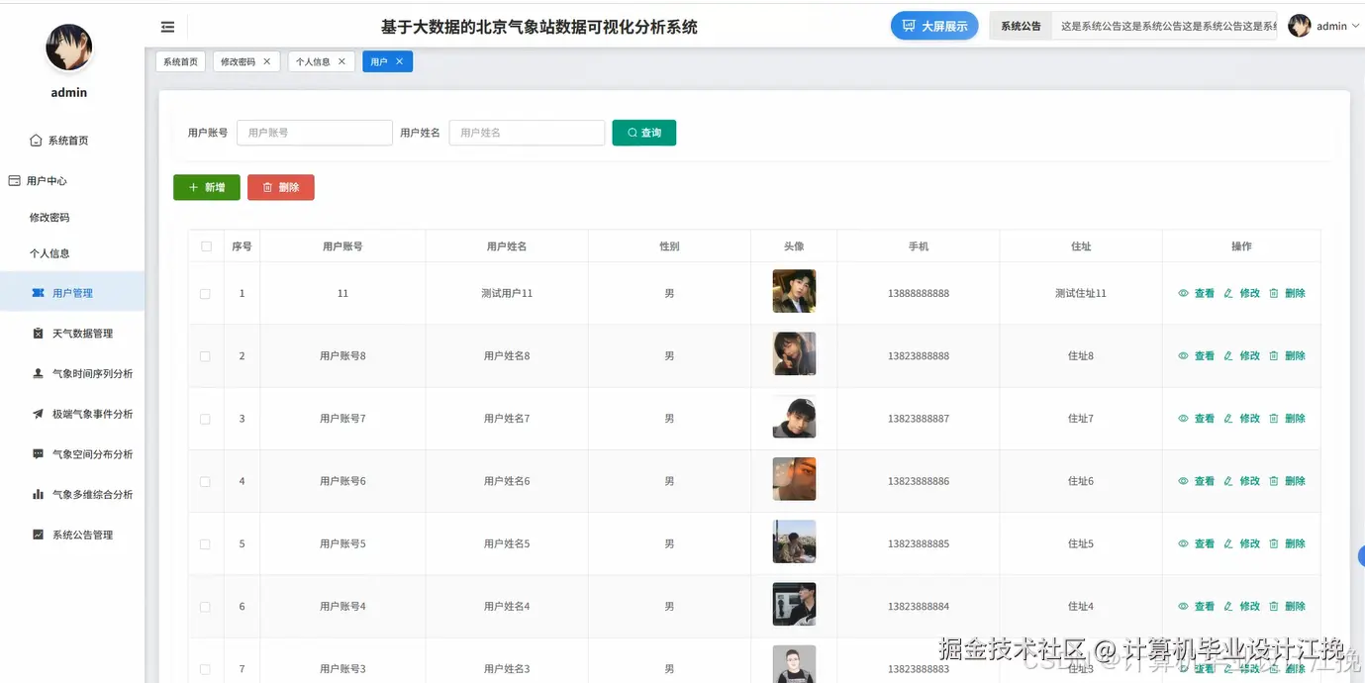Collapse the sidebar using the hamburger icon
The height and width of the screenshot is (683, 1365).
167,27
